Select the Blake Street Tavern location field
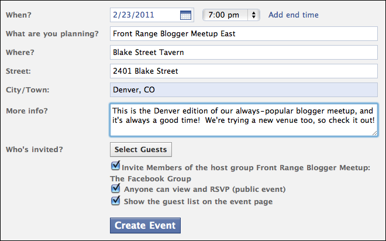386x241 pixels. (x=244, y=53)
